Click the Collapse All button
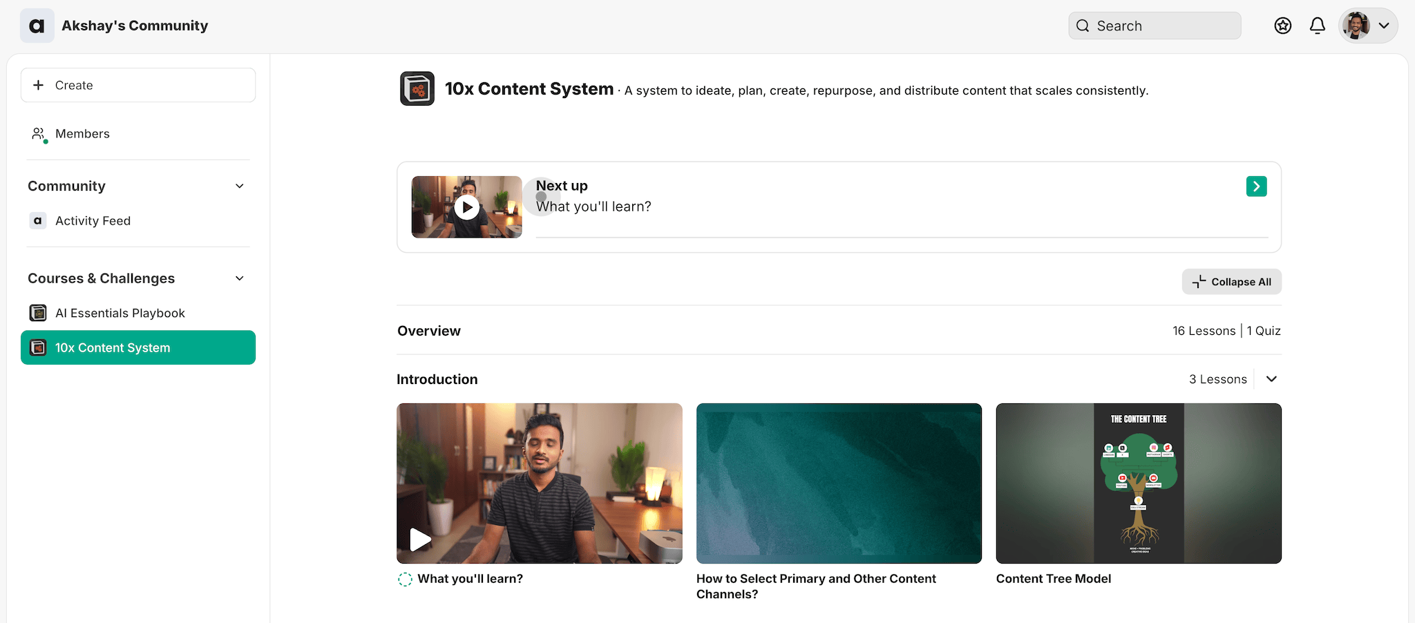 point(1231,282)
